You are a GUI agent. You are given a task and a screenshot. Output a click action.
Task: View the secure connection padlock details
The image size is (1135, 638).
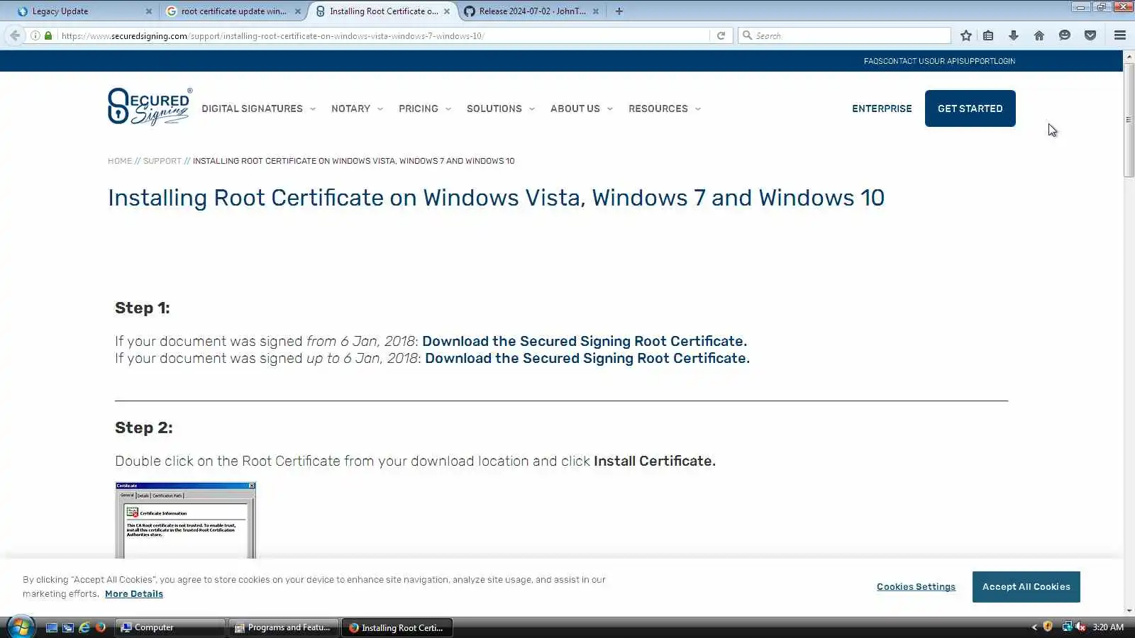point(48,35)
